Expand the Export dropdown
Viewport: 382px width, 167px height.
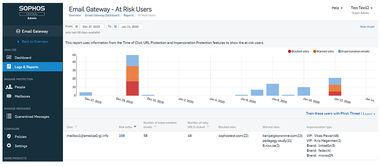coord(369,114)
